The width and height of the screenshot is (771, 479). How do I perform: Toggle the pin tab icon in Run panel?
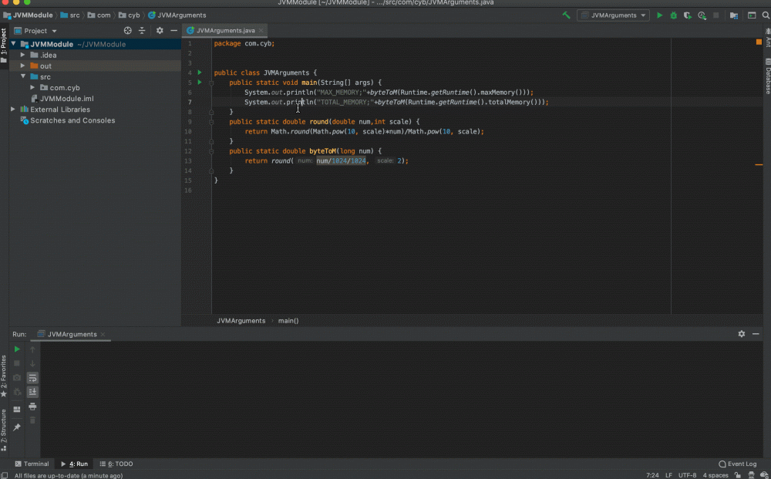17,427
